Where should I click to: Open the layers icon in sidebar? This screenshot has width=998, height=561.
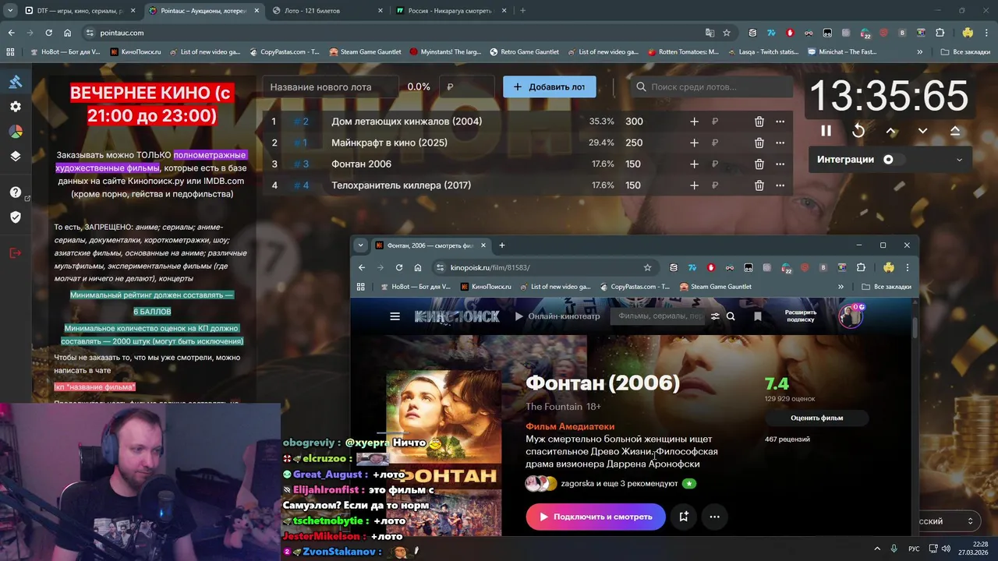tap(16, 156)
